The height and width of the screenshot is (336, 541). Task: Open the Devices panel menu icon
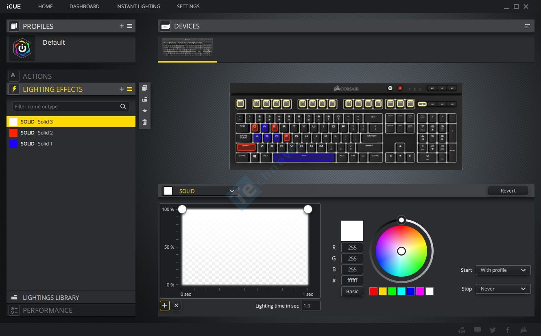[527, 26]
